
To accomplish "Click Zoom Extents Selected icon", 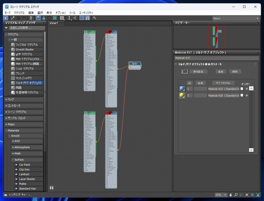I will point(252,195).
